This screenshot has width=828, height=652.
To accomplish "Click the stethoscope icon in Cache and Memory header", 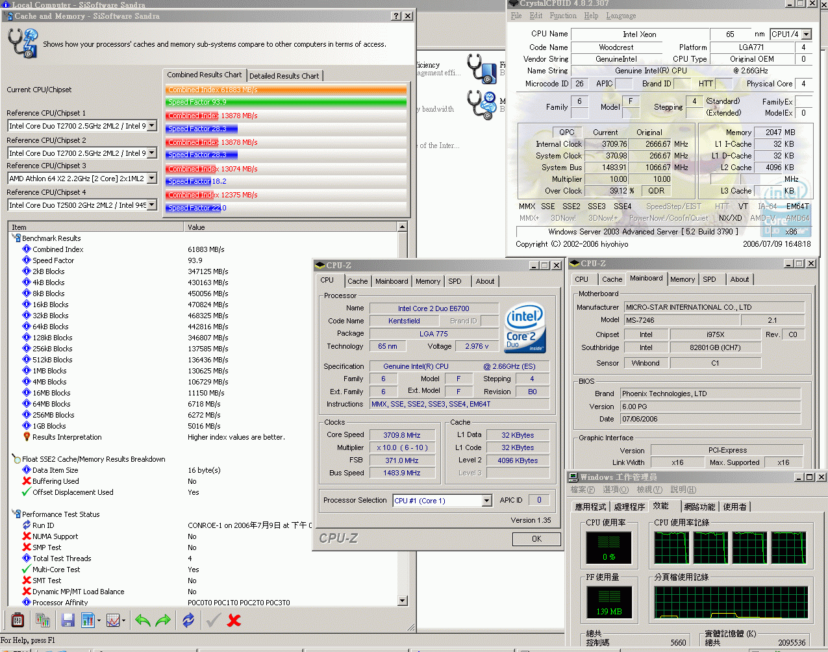I will pyautogui.click(x=22, y=44).
